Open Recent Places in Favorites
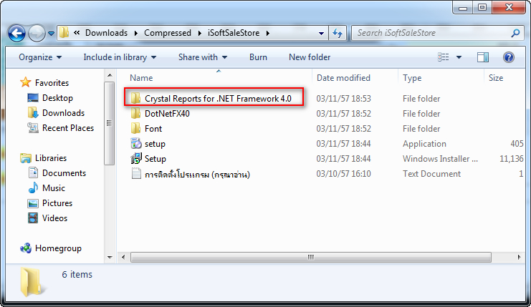The width and height of the screenshot is (531, 307). 68,128
